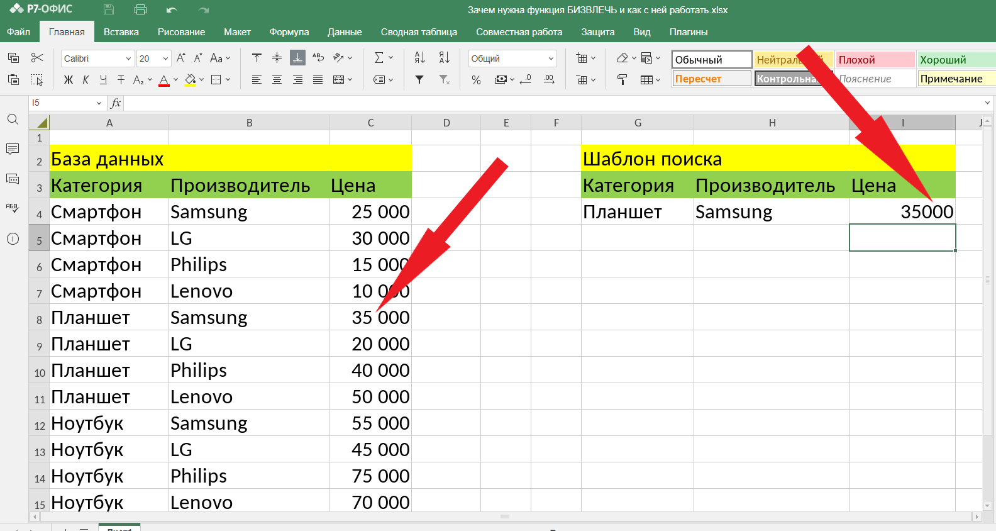Apply the 'Хороший' cell style
The image size is (996, 531).
[956, 60]
